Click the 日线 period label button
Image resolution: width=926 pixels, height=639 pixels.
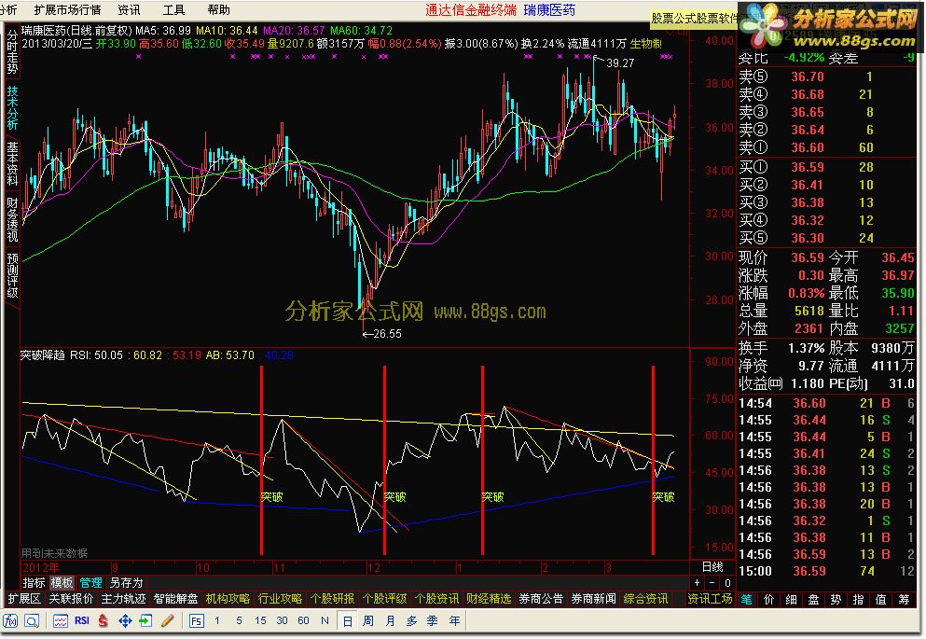click(712, 567)
